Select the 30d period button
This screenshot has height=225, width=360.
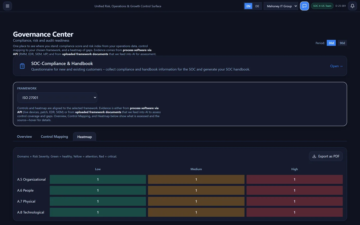[331, 43]
